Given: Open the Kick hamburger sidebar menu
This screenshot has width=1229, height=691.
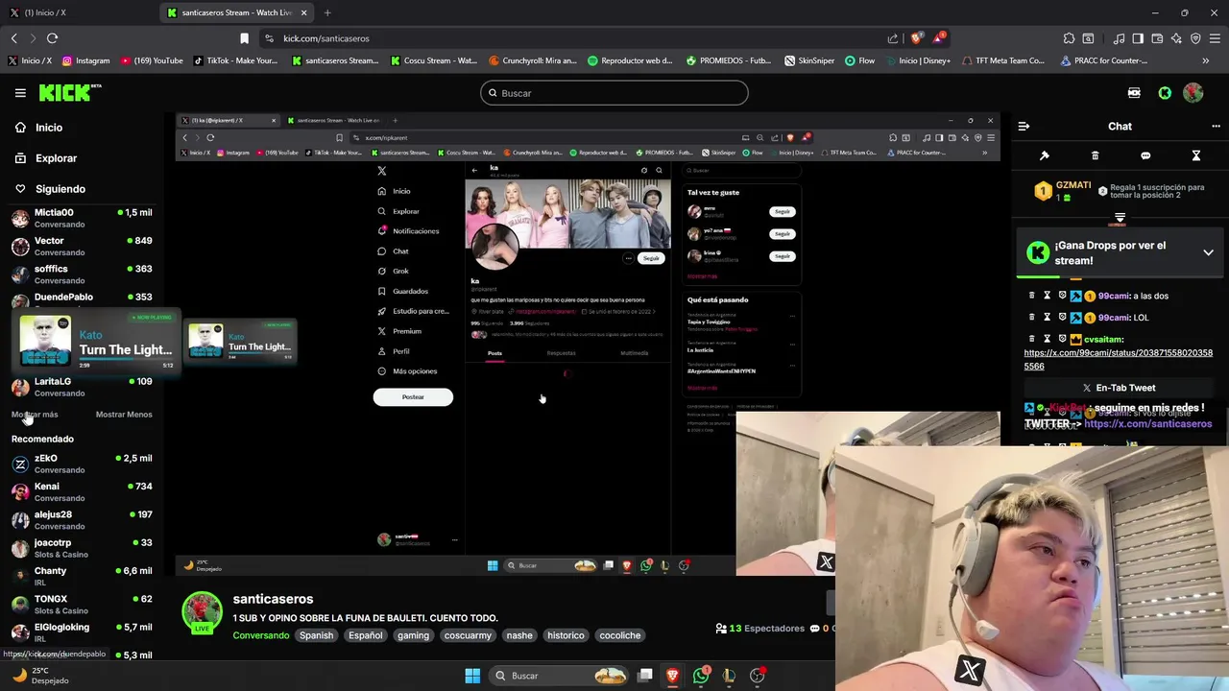Looking at the screenshot, I should click(x=20, y=93).
